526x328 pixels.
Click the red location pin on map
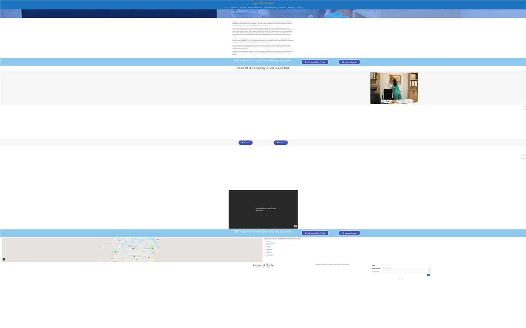[x=133, y=249]
